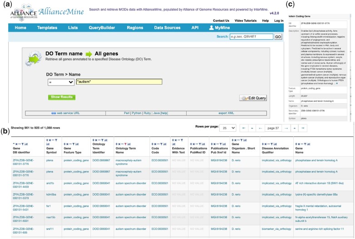Screen dimensions: 355x239
Task: Expand the full gene description in panel (c)
Action: pos(337,83)
